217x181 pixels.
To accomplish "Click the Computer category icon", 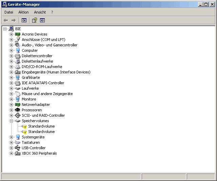I will coord(18,50).
